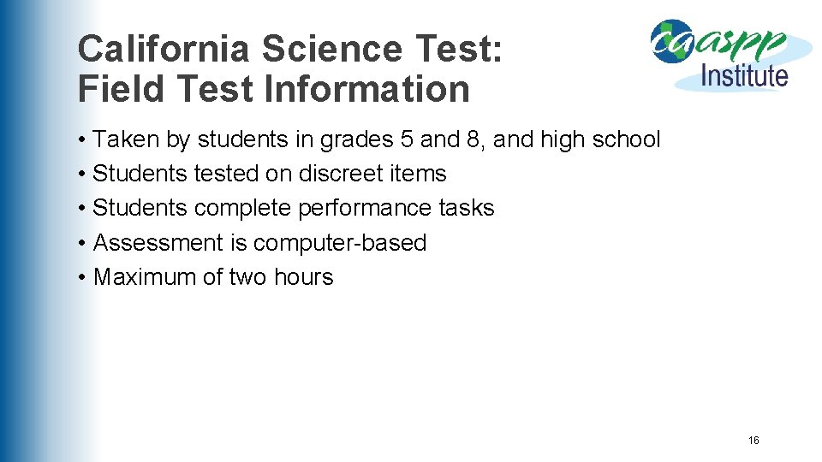Click the slide number 16

(x=753, y=441)
